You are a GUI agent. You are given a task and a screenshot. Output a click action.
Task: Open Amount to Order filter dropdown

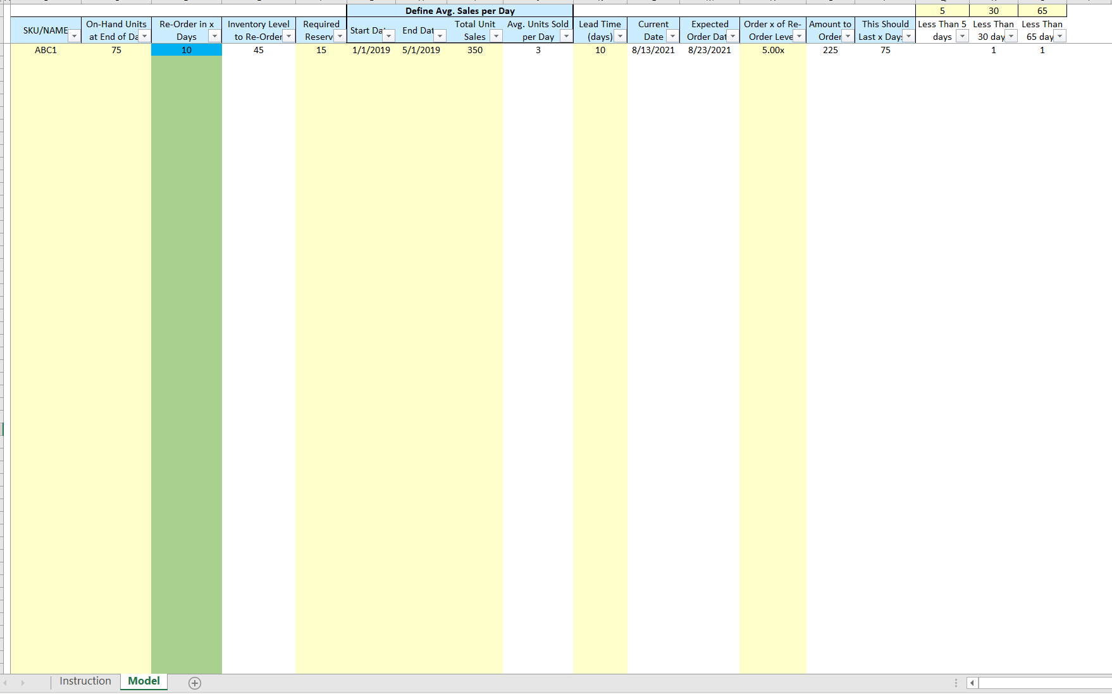pos(848,37)
